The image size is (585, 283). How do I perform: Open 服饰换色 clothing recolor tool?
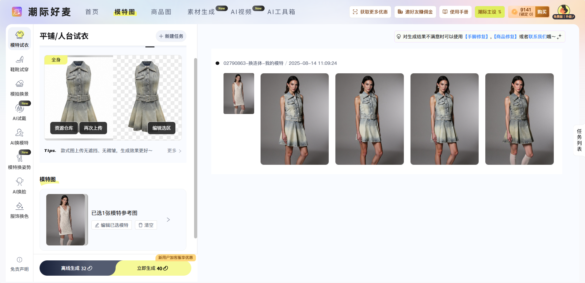coord(19,210)
